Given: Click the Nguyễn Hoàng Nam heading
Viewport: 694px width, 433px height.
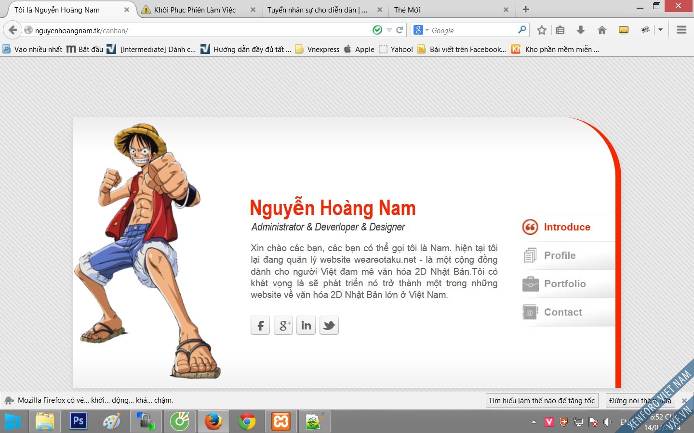Looking at the screenshot, I should click(x=333, y=208).
